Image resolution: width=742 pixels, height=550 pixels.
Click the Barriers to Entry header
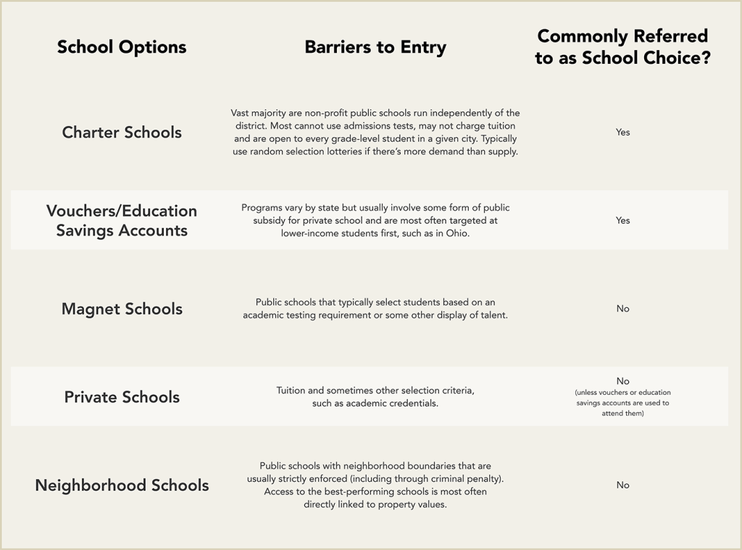pos(375,47)
